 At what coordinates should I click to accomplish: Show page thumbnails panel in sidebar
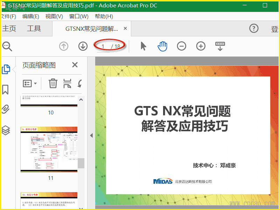click(6, 69)
